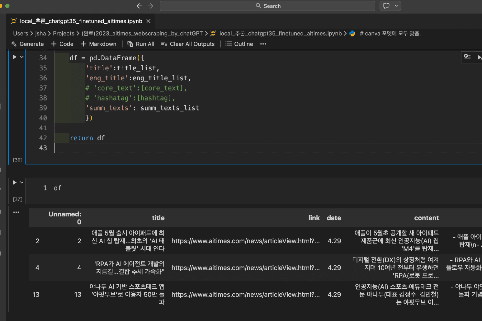Click the Generate button in notebook toolbar
482x321 pixels.
click(x=27, y=44)
